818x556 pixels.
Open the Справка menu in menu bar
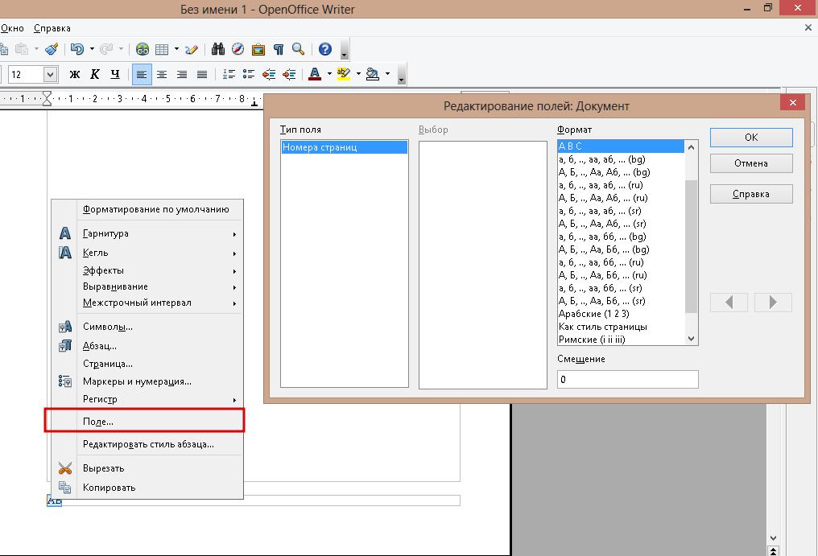52,28
